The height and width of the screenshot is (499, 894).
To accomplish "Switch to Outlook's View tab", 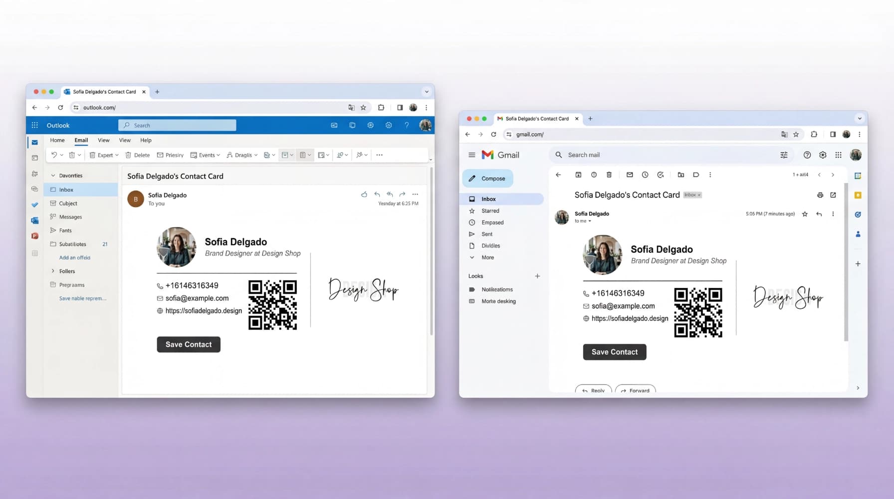I will coord(103,140).
